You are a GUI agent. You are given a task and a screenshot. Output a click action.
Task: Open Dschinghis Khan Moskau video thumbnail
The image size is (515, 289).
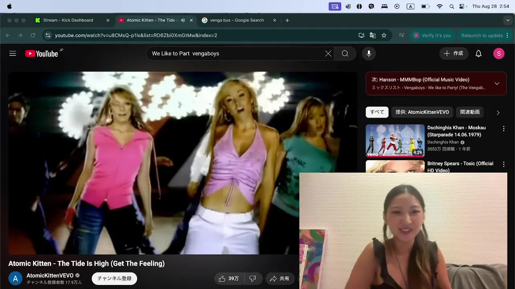click(395, 141)
